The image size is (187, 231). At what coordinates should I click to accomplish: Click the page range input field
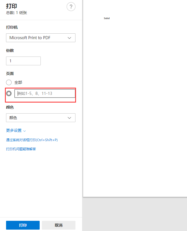click(x=45, y=93)
